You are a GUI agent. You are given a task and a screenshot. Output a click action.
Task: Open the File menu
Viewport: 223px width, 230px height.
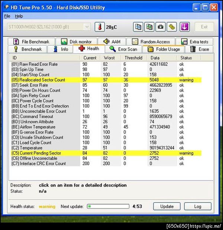7,16
